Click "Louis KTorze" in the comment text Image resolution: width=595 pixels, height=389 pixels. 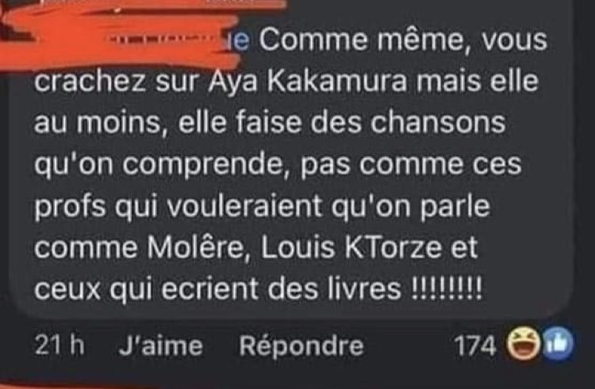point(351,248)
